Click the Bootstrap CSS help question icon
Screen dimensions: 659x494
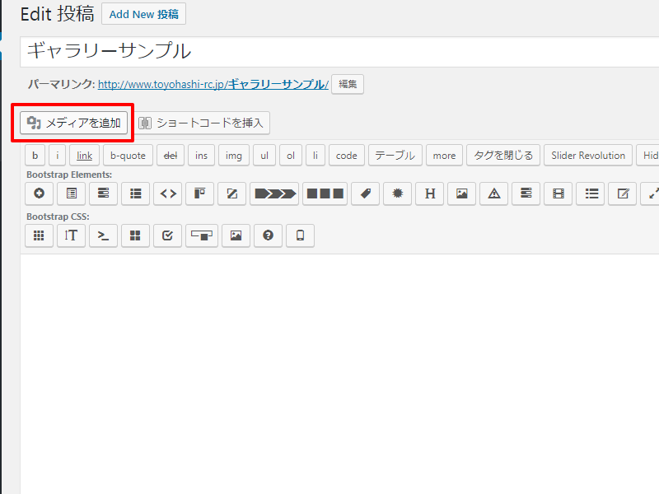point(268,235)
